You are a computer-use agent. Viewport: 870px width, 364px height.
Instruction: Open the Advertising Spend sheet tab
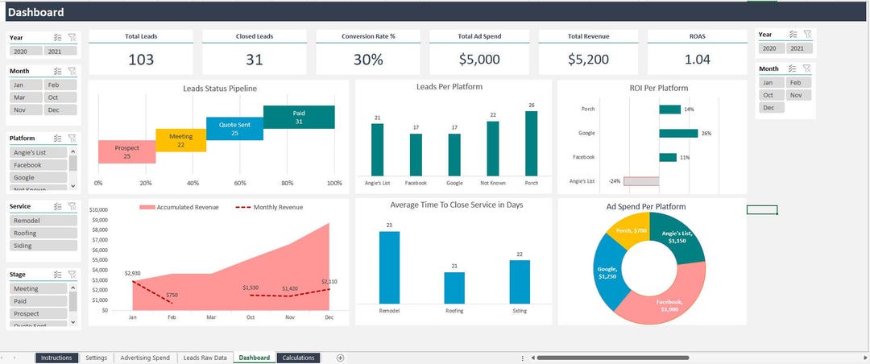pos(145,358)
